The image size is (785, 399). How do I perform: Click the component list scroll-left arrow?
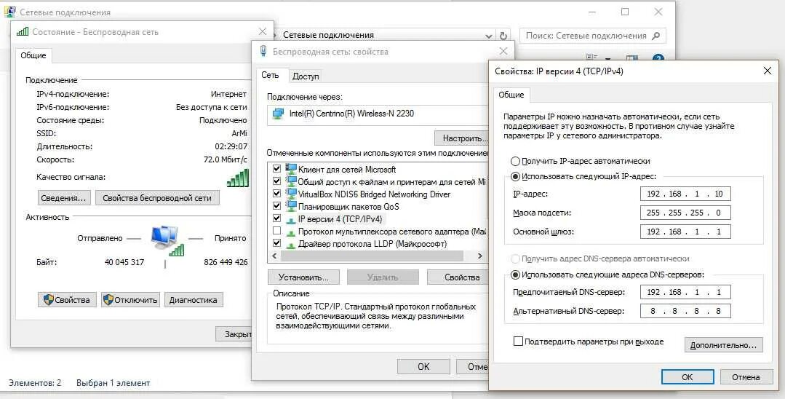274,256
